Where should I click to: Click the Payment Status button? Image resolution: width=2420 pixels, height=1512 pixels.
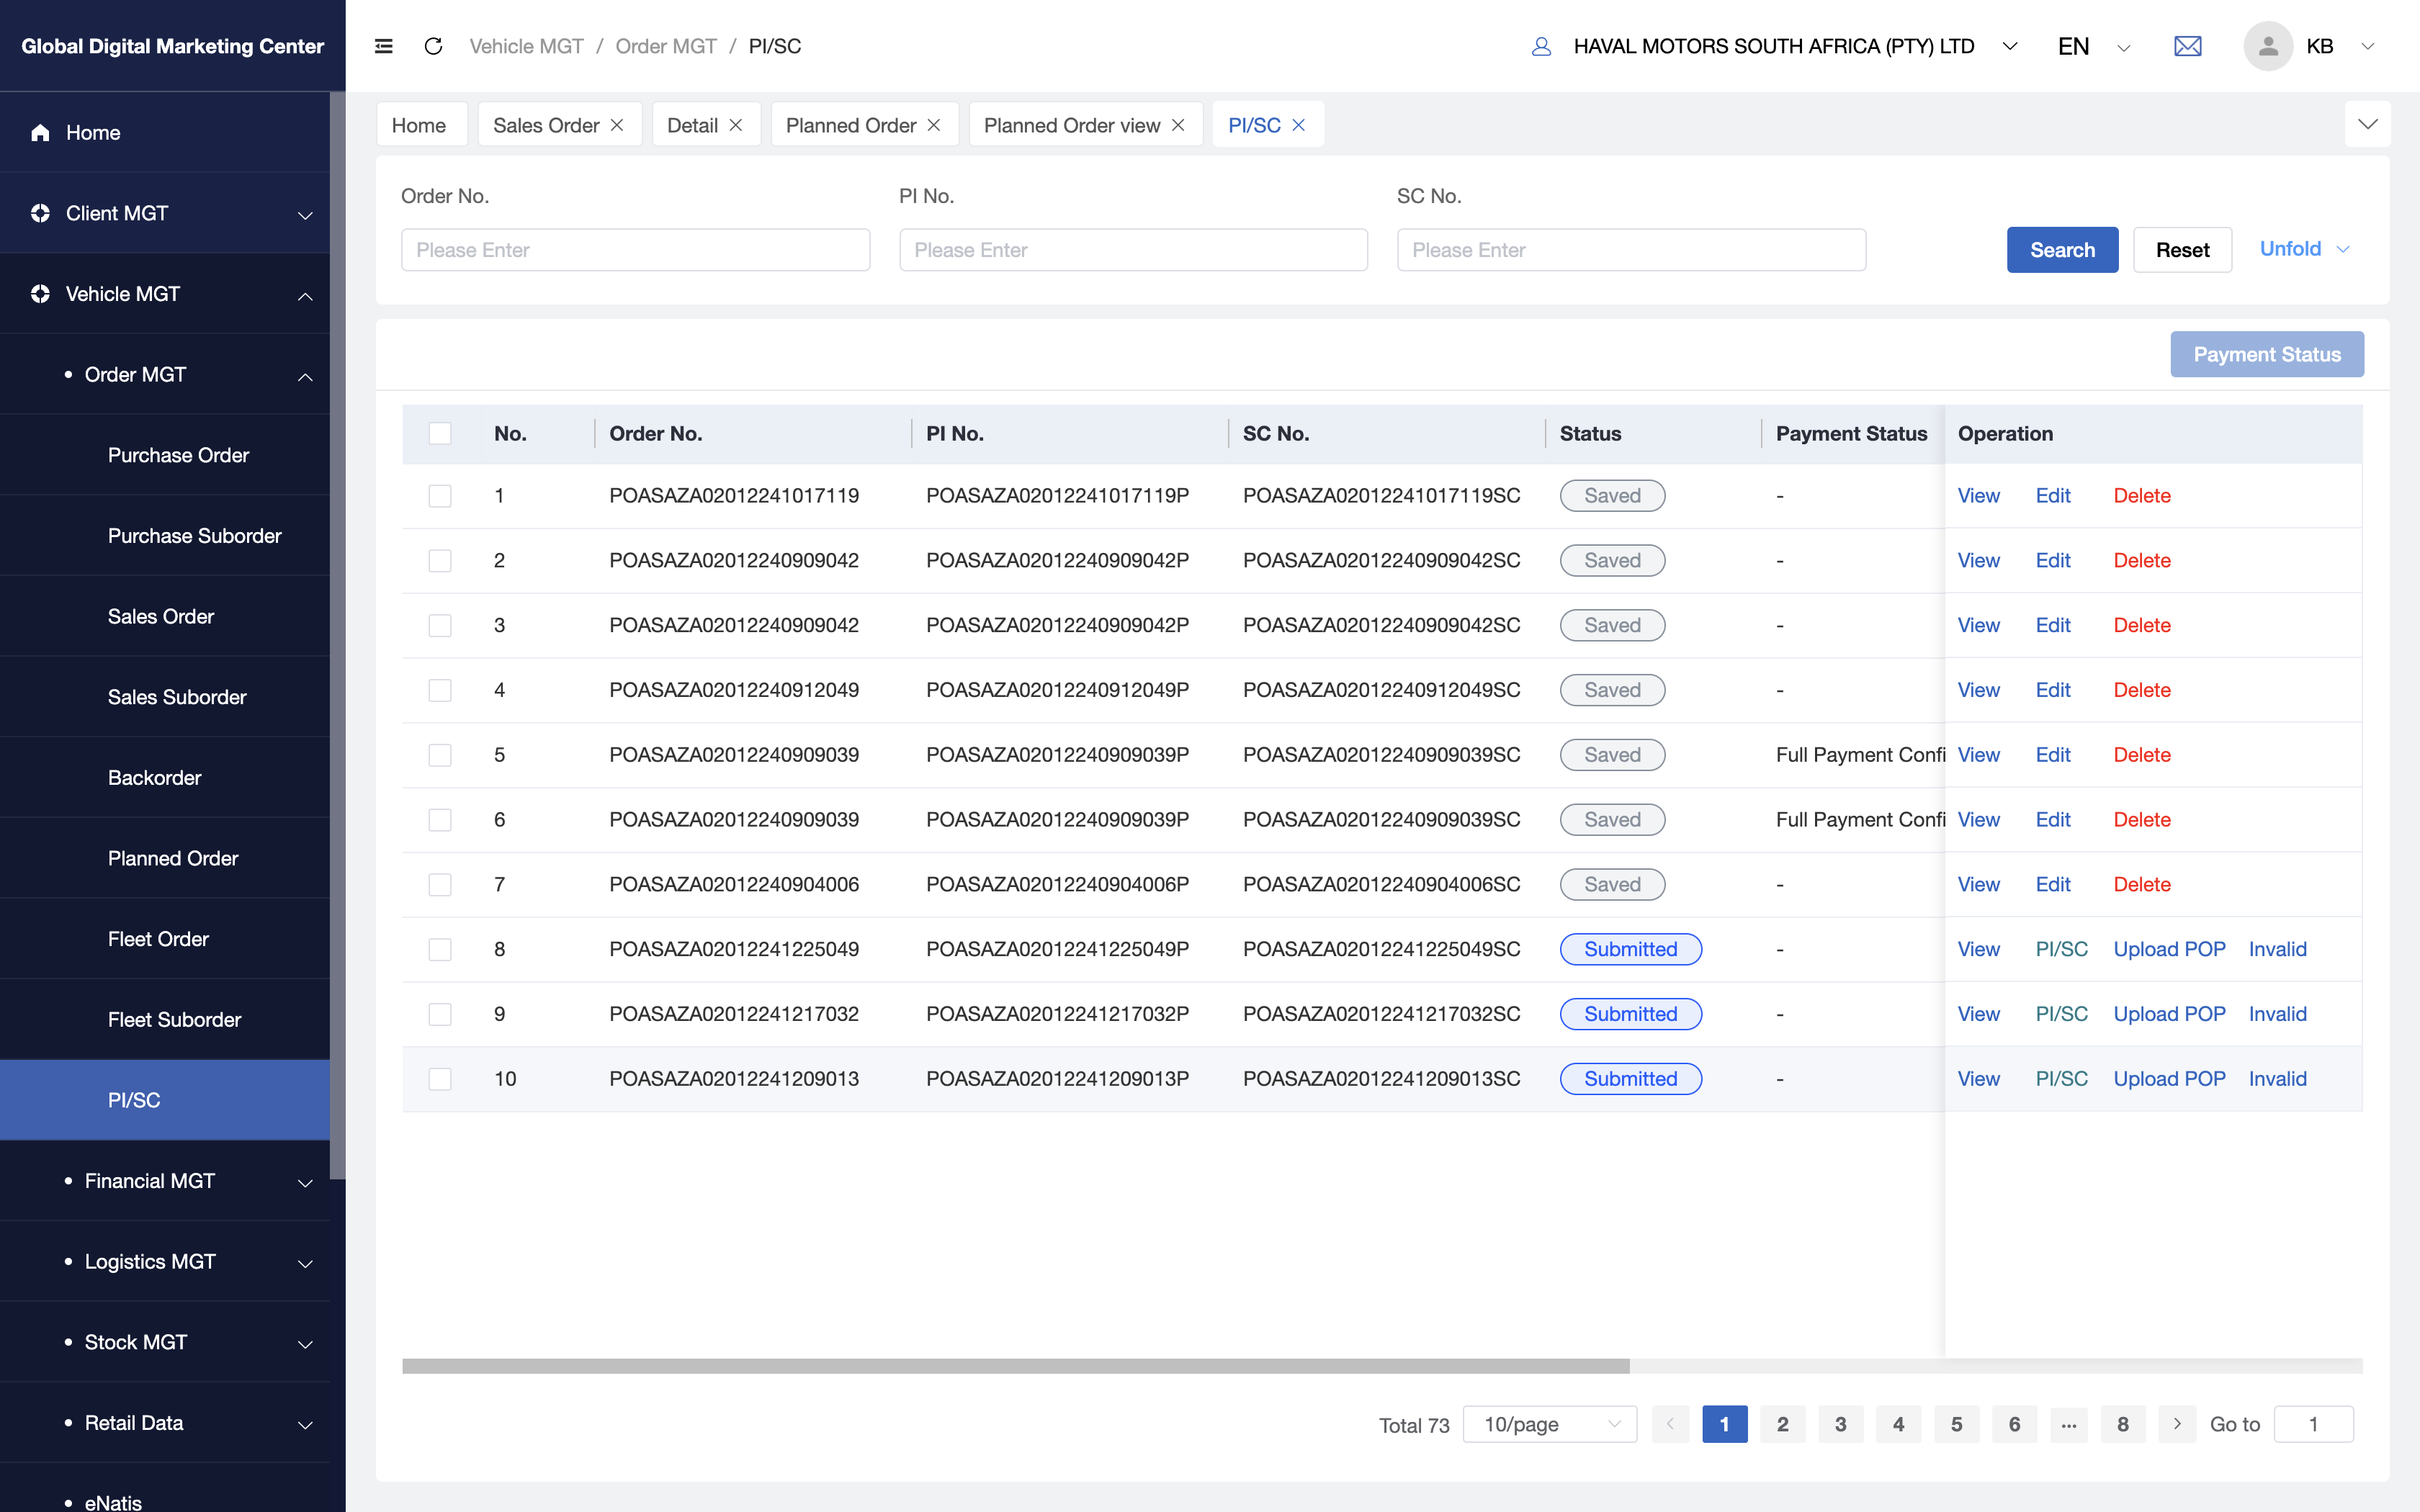click(x=2267, y=354)
